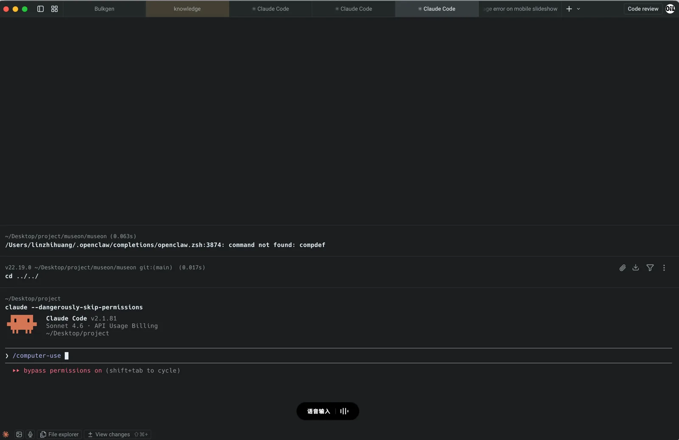Image resolution: width=679 pixels, height=440 pixels.
Task: Select the 'claude --dangerously-skip-permissions' command
Action: pos(74,307)
